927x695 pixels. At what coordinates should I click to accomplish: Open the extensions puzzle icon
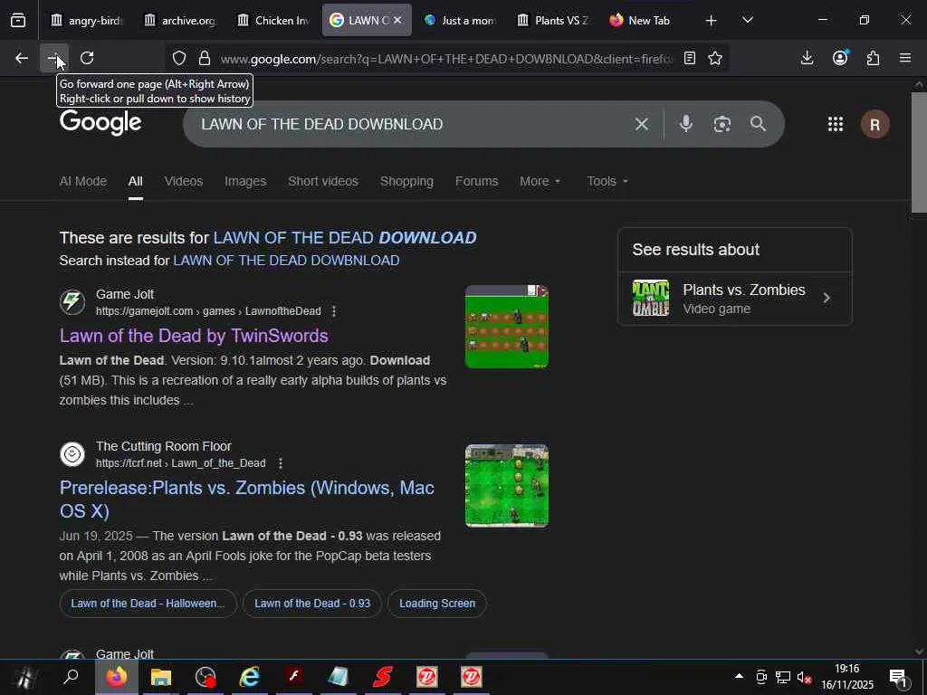coord(874,58)
